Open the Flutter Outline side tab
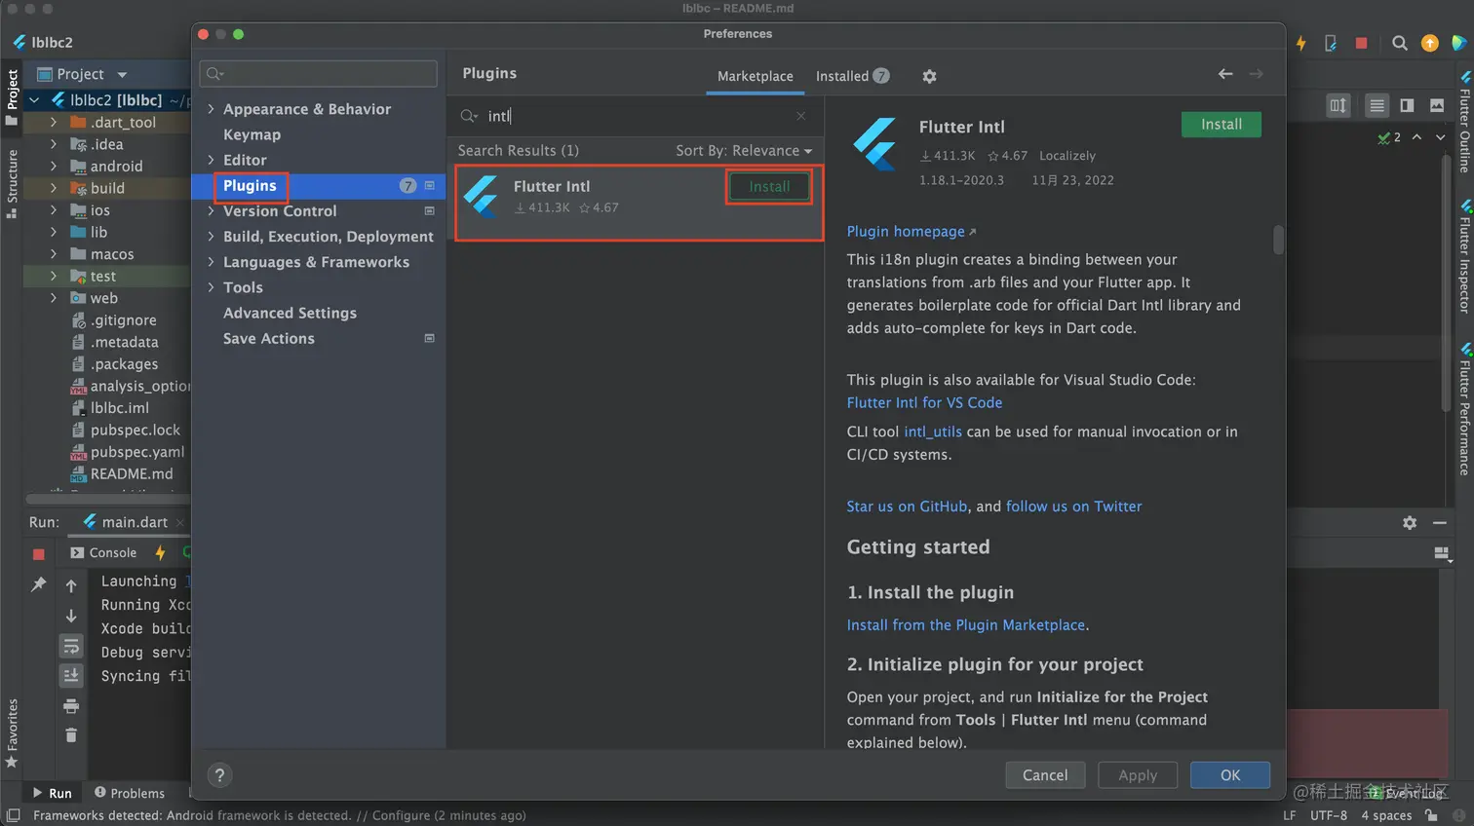Viewport: 1474px width, 826px height. [x=1464, y=124]
